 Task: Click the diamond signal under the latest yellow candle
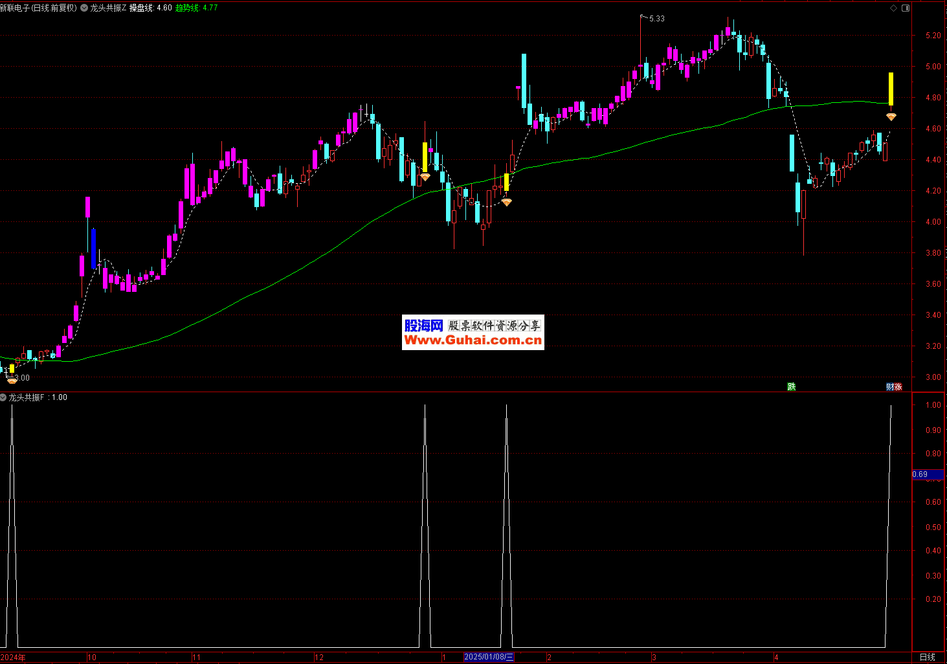tap(891, 116)
